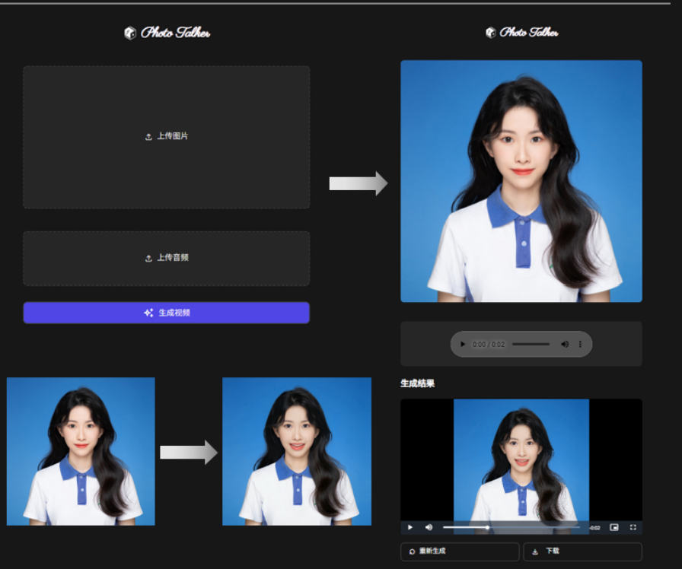The width and height of the screenshot is (682, 569).
Task: Click the 下载 download button
Action: (582, 552)
